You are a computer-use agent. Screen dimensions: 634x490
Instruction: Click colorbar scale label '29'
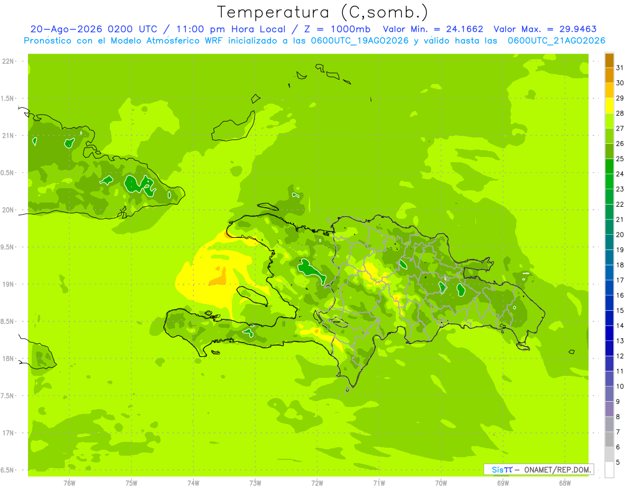(x=620, y=98)
